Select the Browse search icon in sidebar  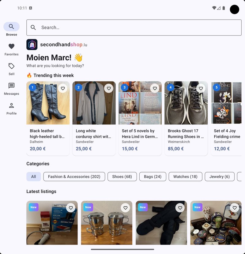click(x=11, y=27)
